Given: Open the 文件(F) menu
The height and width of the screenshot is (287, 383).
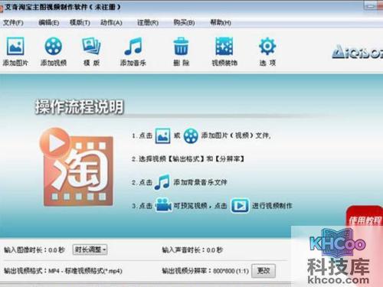Looking at the screenshot, I should tap(13, 23).
